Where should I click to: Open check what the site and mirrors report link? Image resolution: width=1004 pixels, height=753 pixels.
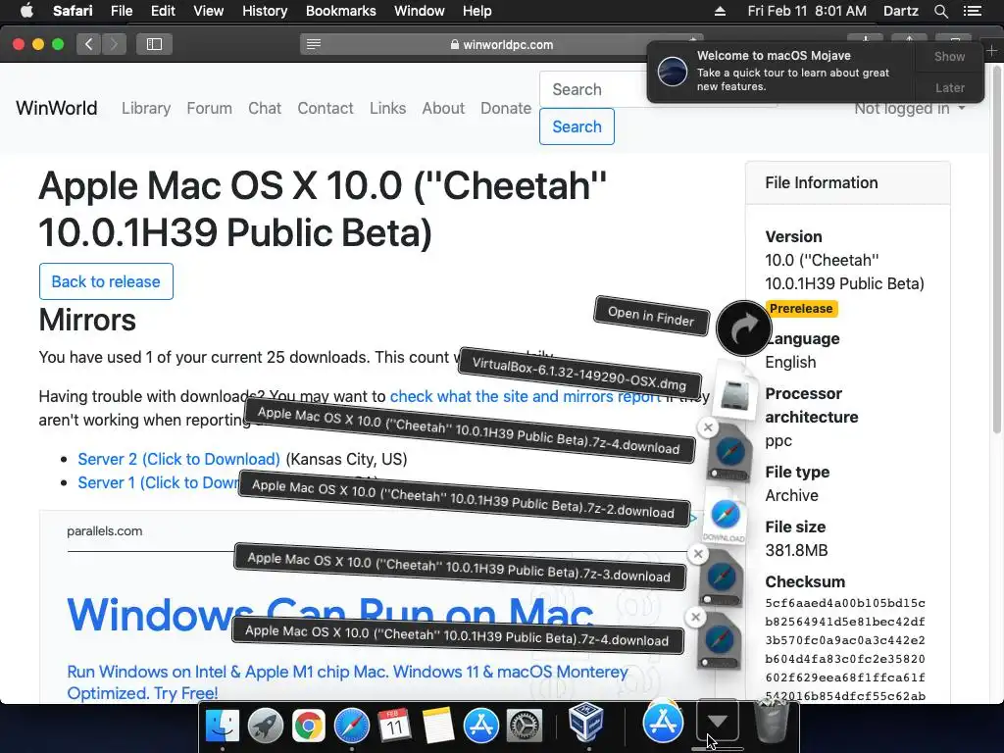tap(526, 396)
